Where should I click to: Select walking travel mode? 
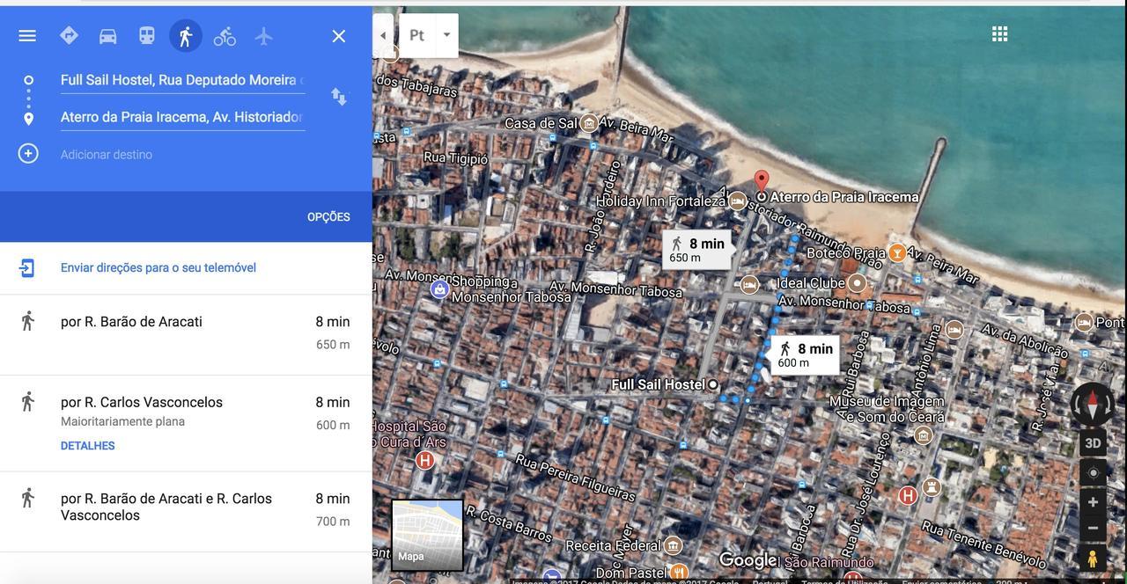pos(186,36)
